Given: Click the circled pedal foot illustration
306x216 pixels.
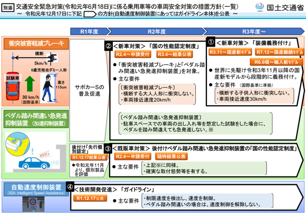Looking at the screenshot, I should (18, 144).
